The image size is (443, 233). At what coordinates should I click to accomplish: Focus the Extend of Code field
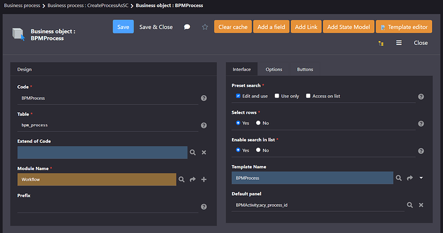tap(102, 153)
